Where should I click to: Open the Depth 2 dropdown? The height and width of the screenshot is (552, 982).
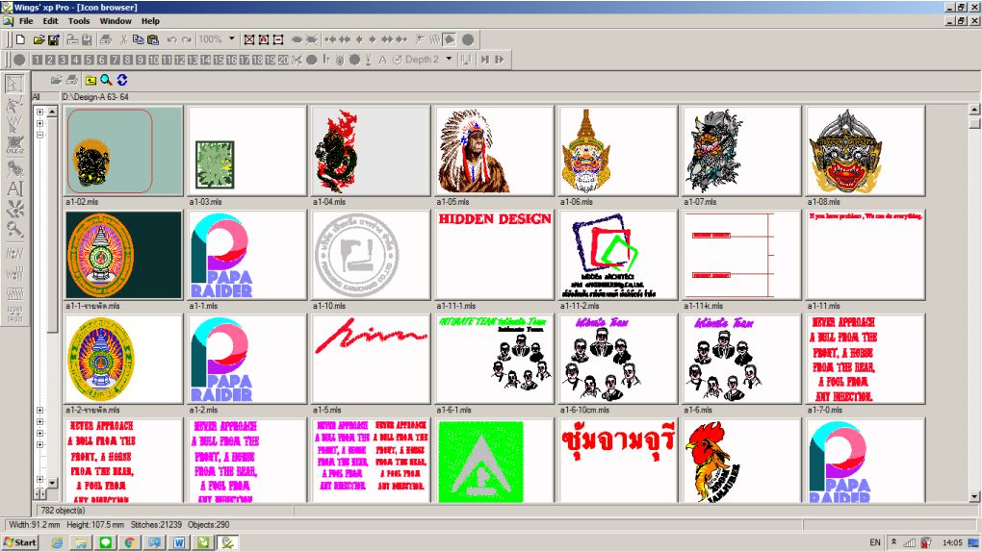pyautogui.click(x=447, y=60)
